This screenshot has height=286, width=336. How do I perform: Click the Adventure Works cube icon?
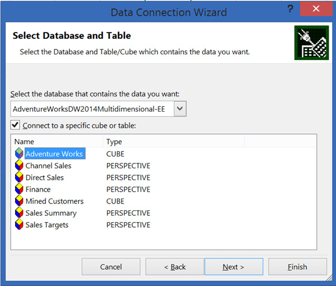19,153
